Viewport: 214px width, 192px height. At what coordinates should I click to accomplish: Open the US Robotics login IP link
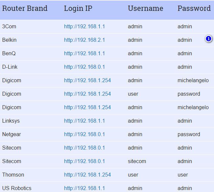pyautogui.click(x=85, y=188)
